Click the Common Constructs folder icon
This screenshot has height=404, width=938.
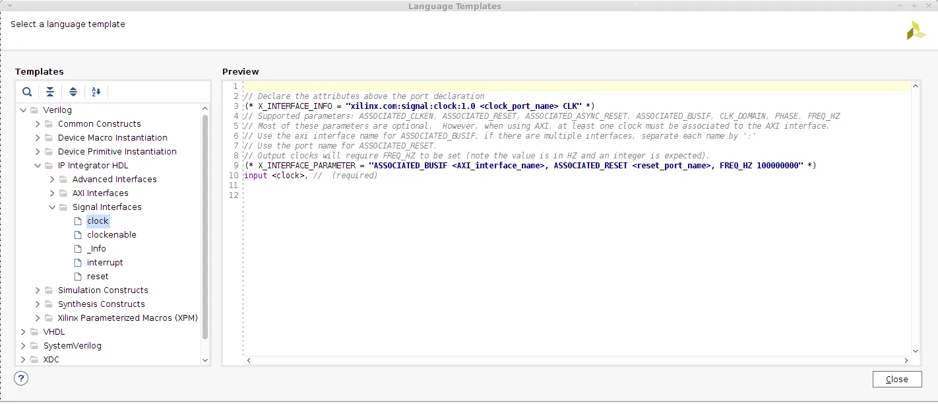(x=49, y=124)
